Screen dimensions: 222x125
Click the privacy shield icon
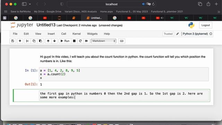[62, 4]
